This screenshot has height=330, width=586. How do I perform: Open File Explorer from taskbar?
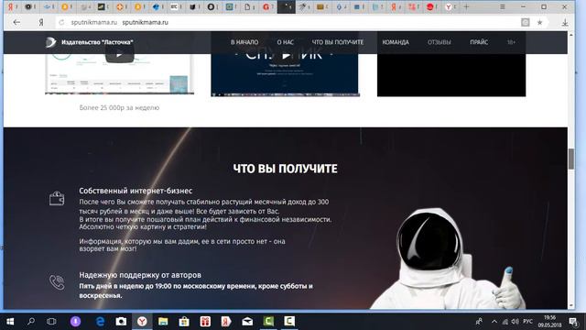point(163,322)
